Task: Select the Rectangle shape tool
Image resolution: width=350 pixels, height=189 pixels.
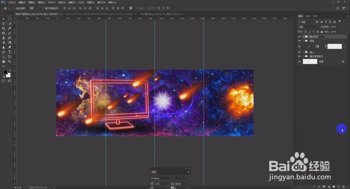Action: coord(9,57)
